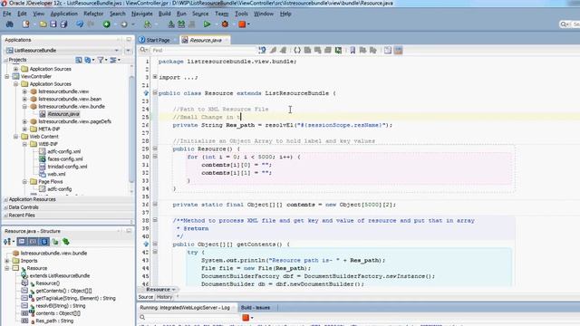Click the curly braces code icon in editor toolbar
The height and width of the screenshot is (326, 580).
[297, 51]
